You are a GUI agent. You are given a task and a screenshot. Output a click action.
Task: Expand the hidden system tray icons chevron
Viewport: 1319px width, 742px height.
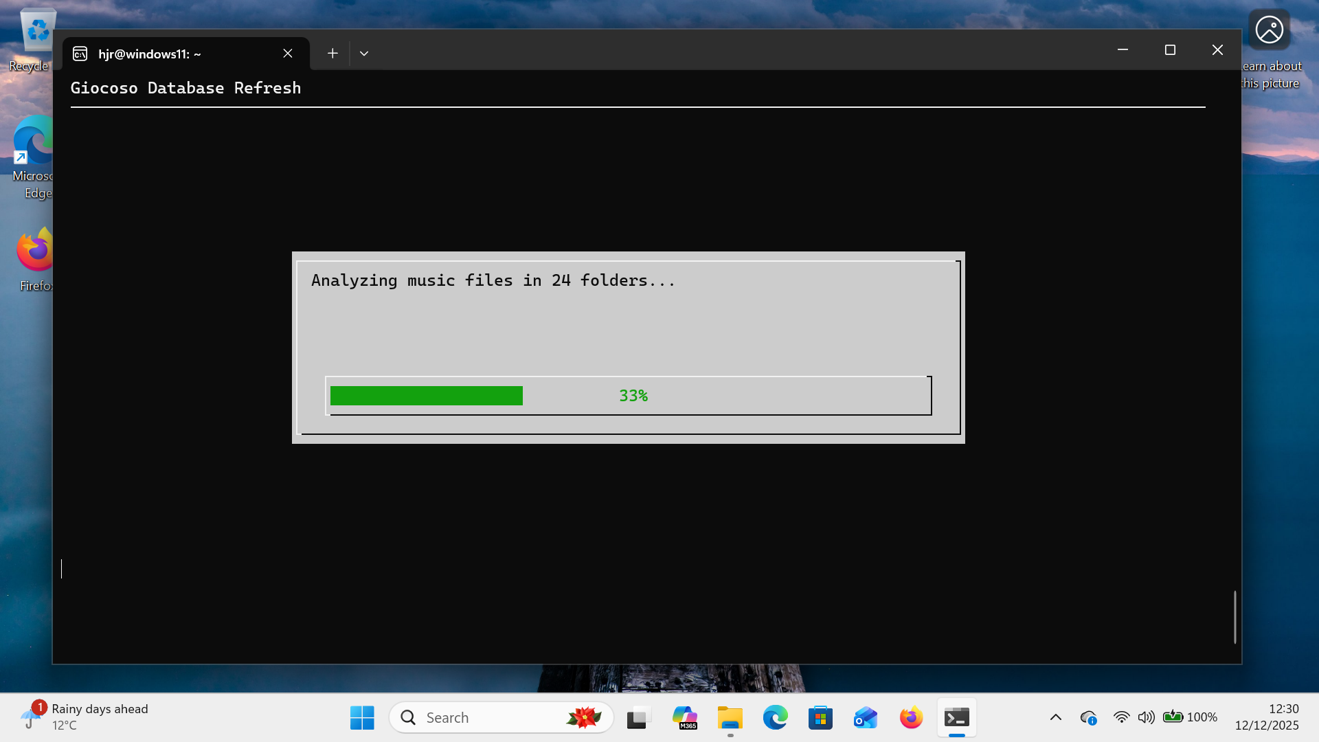point(1056,717)
